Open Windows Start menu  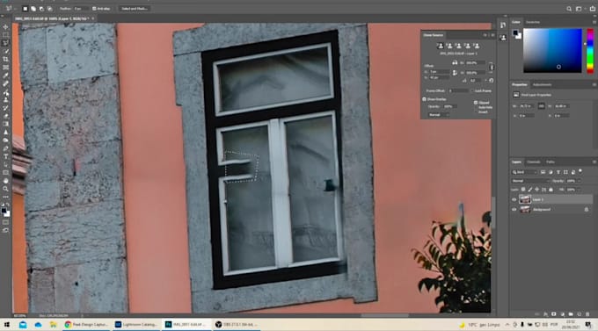coord(7,325)
